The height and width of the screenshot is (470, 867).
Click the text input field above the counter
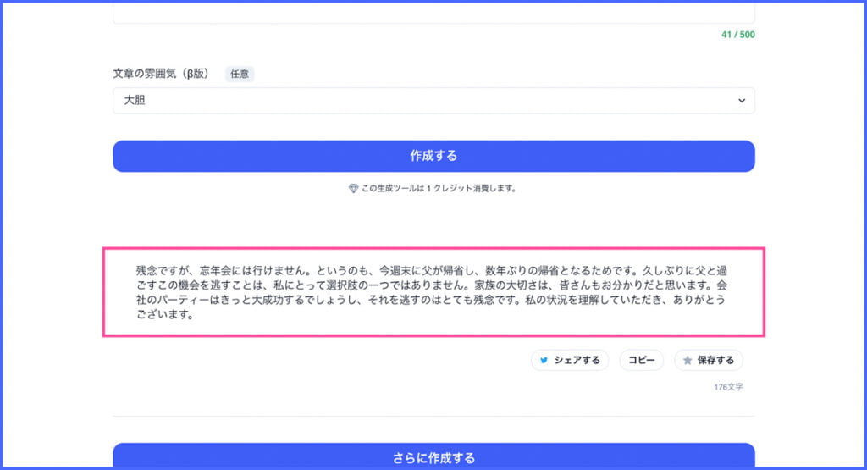click(433, 12)
